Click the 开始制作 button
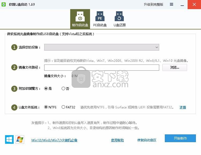Image resolution: width=201 pixels, height=155 pixels. click(x=180, y=138)
